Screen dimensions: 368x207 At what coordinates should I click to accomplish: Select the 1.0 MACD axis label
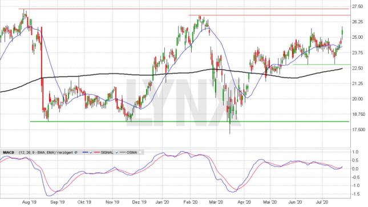(x=355, y=152)
